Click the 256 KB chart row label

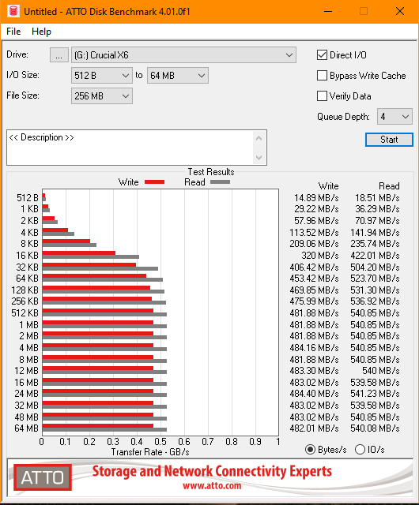pos(25,301)
